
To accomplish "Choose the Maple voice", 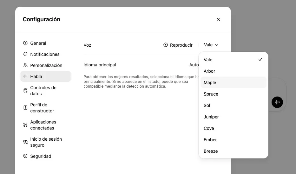I will coord(234,82).
